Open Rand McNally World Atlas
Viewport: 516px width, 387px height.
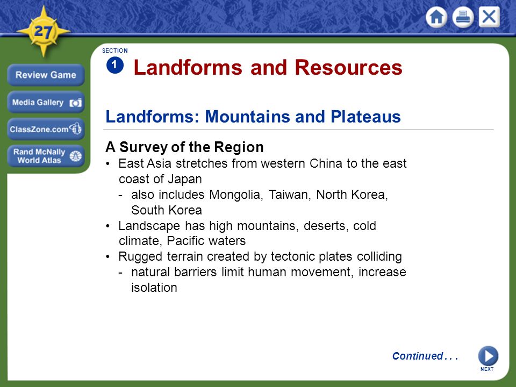(46, 156)
